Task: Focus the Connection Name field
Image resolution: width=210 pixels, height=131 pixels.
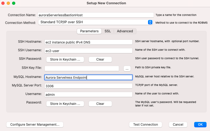Action: coord(96,15)
